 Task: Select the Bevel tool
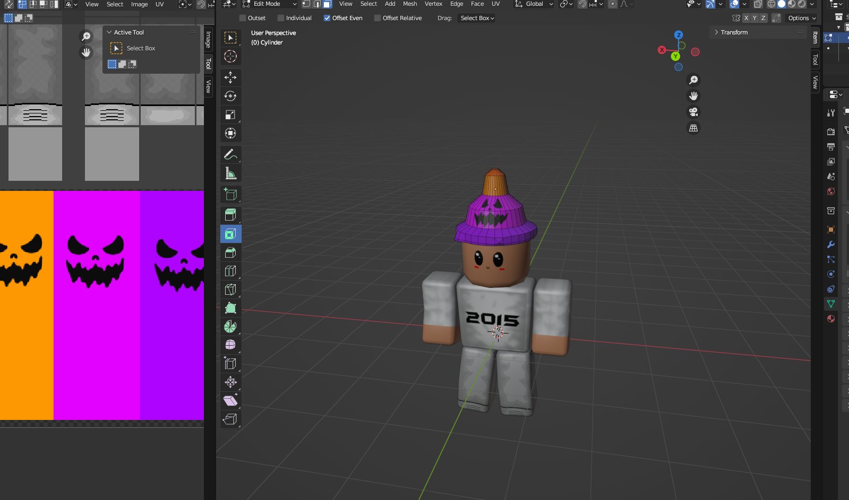[230, 252]
